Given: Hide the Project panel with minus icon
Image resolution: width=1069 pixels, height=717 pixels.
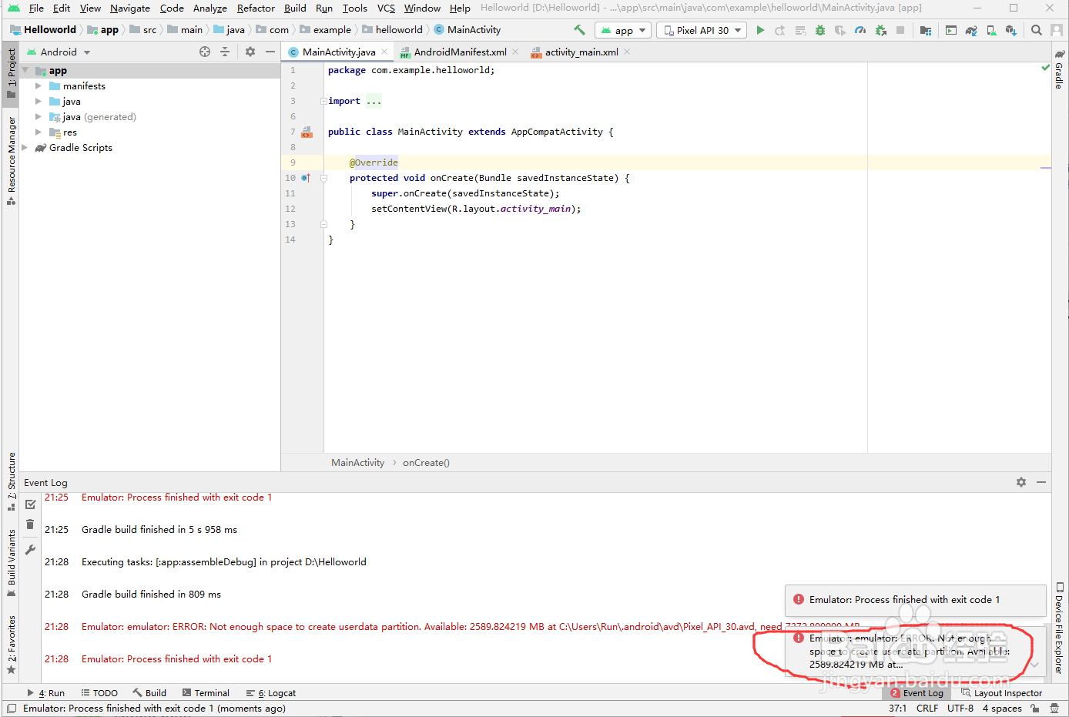Looking at the screenshot, I should pyautogui.click(x=270, y=52).
